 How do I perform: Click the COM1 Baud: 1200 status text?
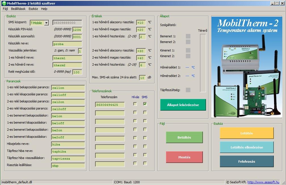tap(127, 182)
